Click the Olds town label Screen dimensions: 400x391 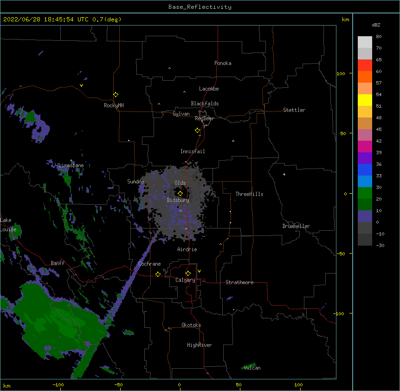(180, 183)
